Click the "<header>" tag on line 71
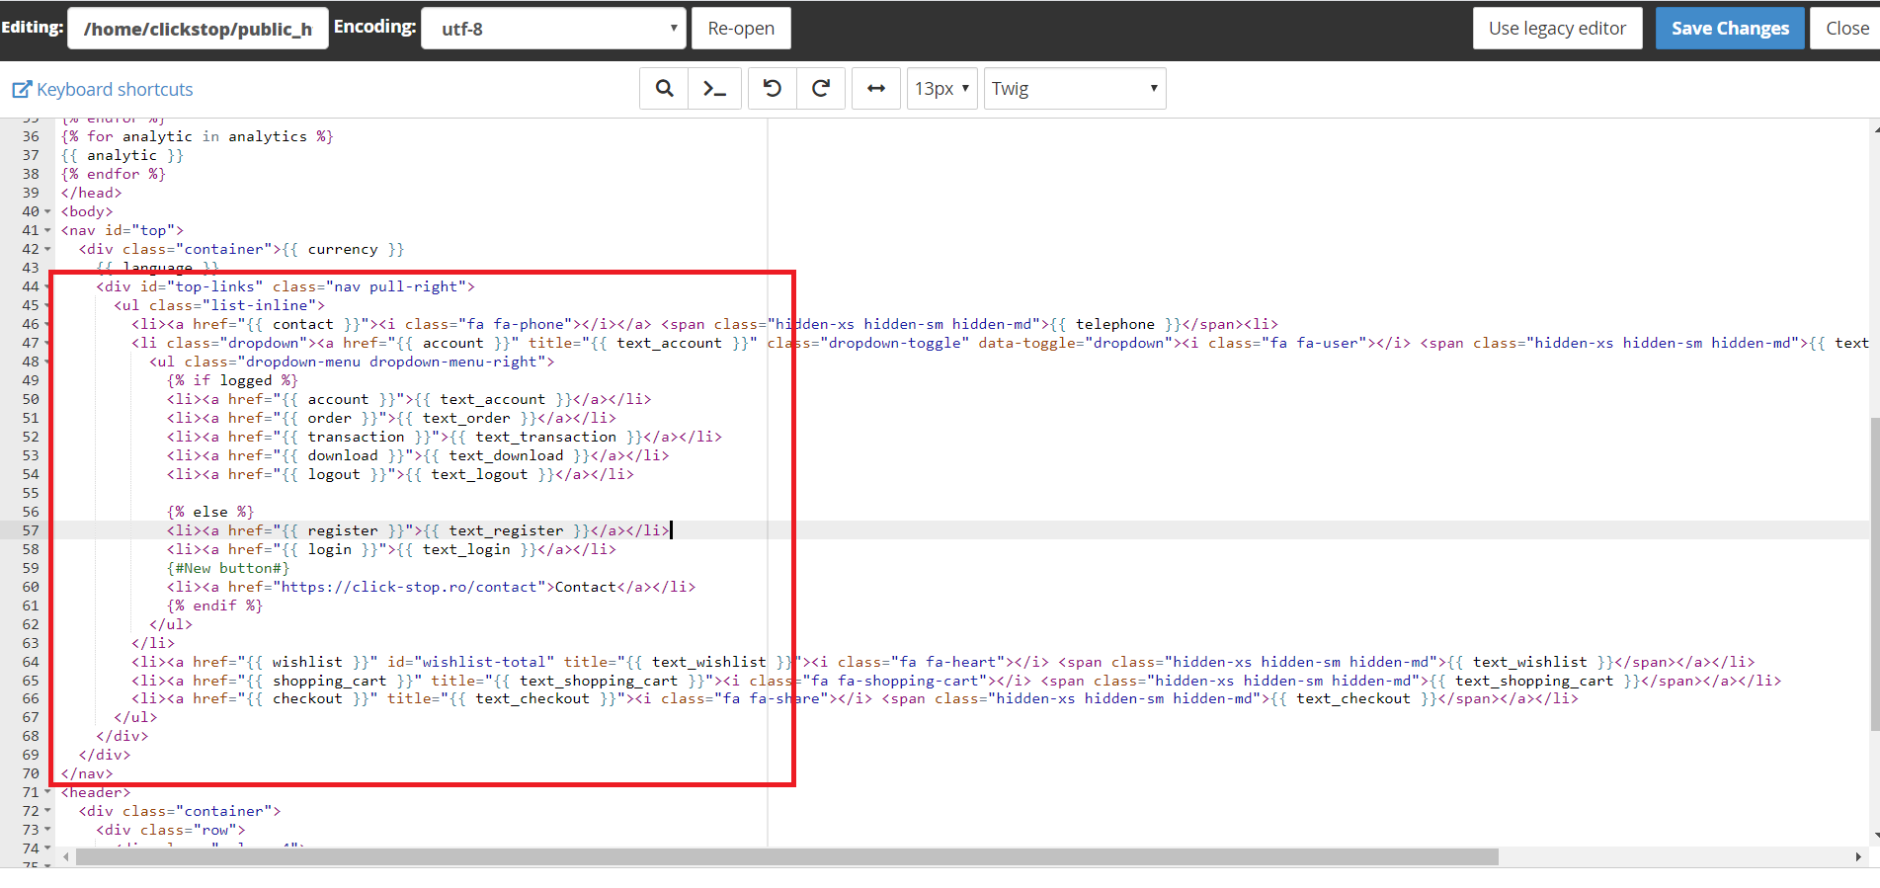Viewport: 1880px width, 888px height. pos(96,792)
